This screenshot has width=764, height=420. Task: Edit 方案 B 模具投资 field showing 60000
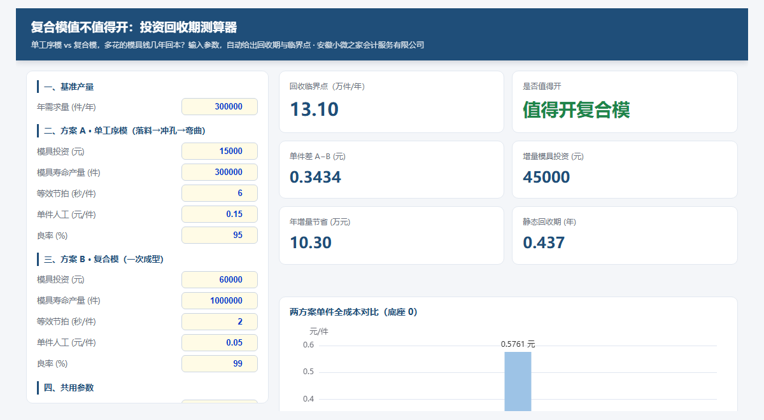click(x=220, y=280)
